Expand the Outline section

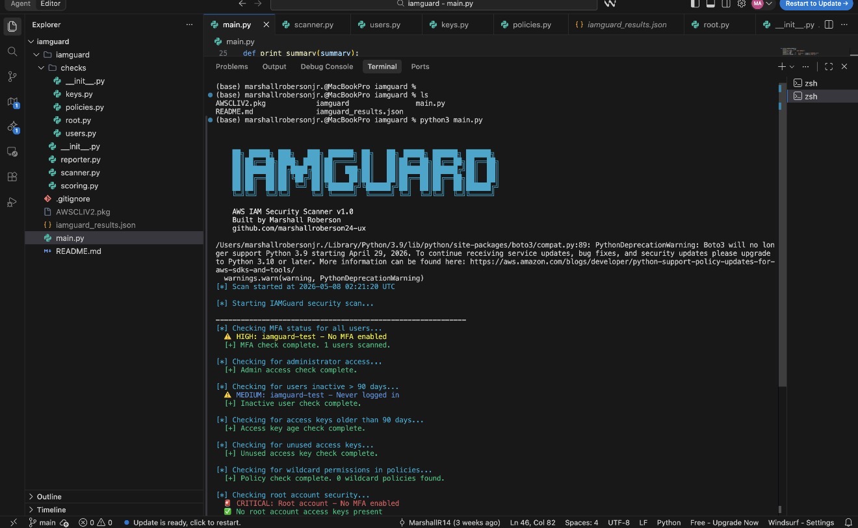click(x=114, y=497)
